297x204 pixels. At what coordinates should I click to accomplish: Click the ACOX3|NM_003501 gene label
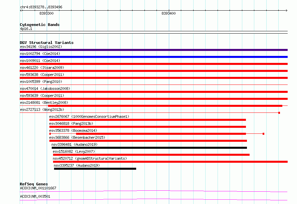pyautogui.click(x=35, y=196)
